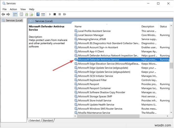The width and height of the screenshot is (174, 128).
Task: Select Microsoft Edge Elevation Service row
Action: click(x=122, y=64)
